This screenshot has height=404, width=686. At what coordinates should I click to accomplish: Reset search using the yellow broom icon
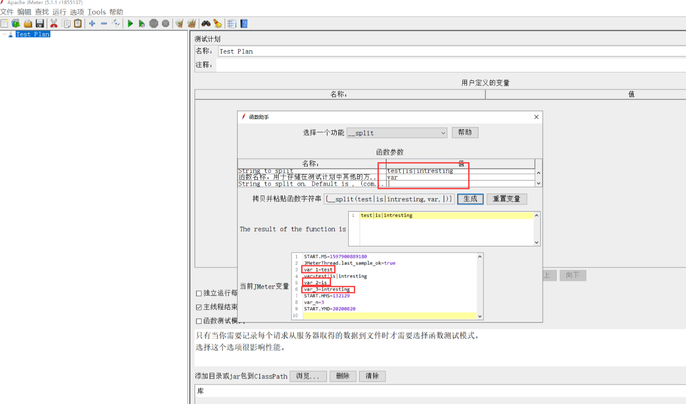(217, 23)
